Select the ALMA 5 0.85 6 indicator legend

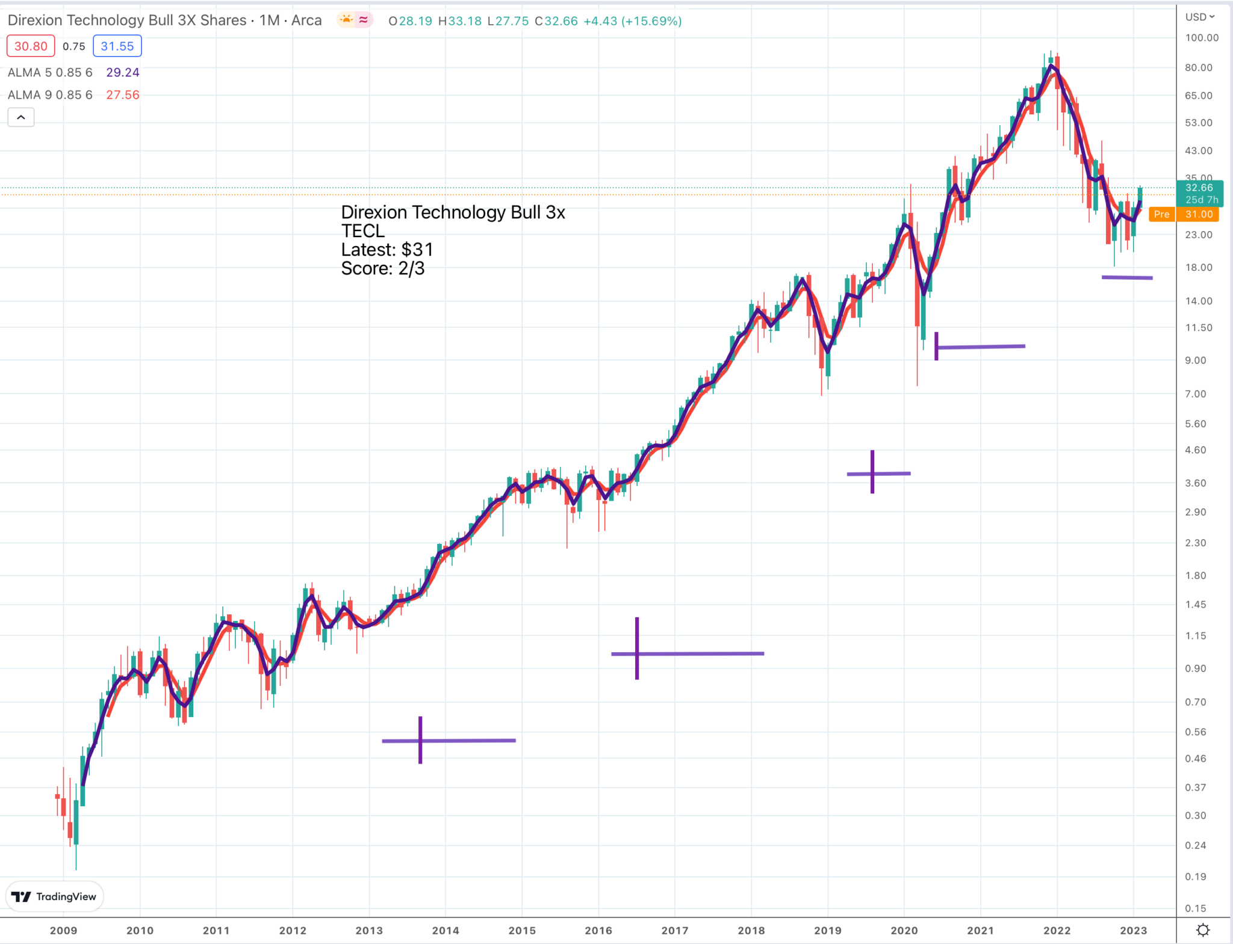[50, 73]
